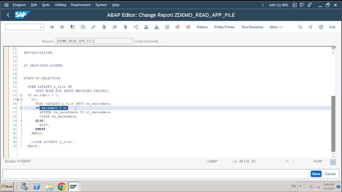The image size is (342, 192).
Task: Click the play-square icon in the title bar
Action: click(294, 5)
